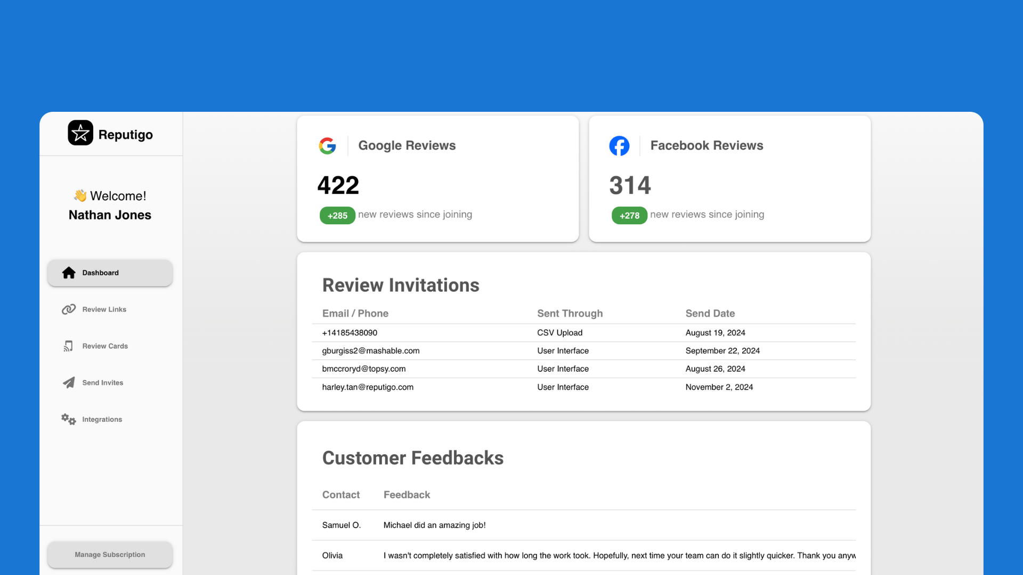Select the Facebook Reviews card title
The image size is (1023, 575).
tap(707, 145)
